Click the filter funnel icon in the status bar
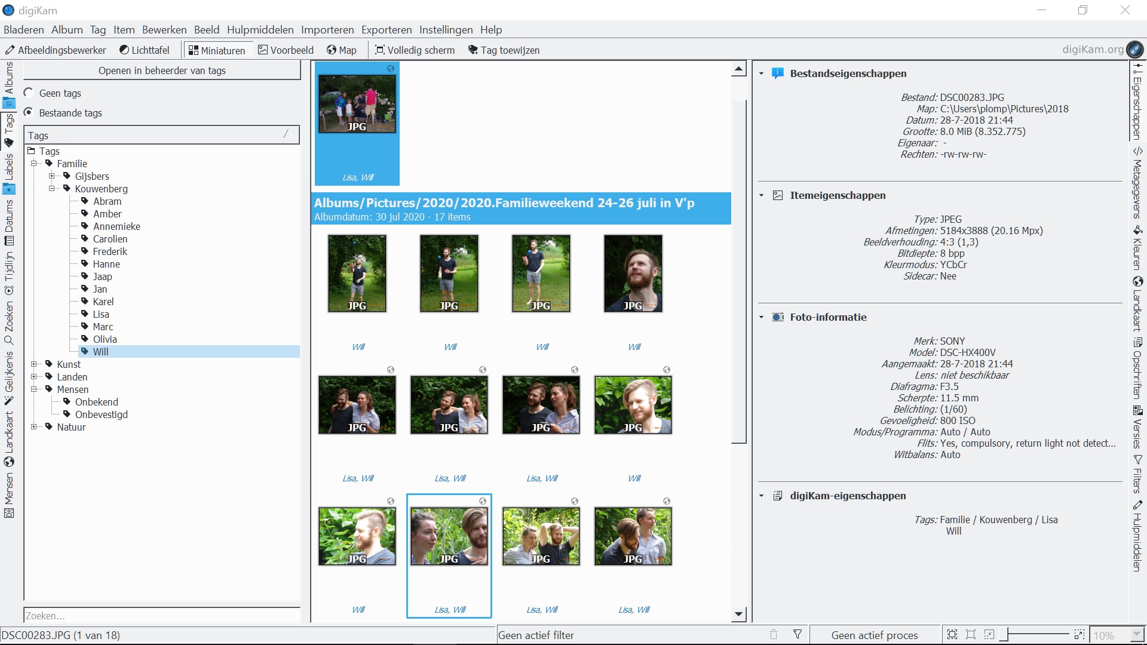 tap(797, 635)
